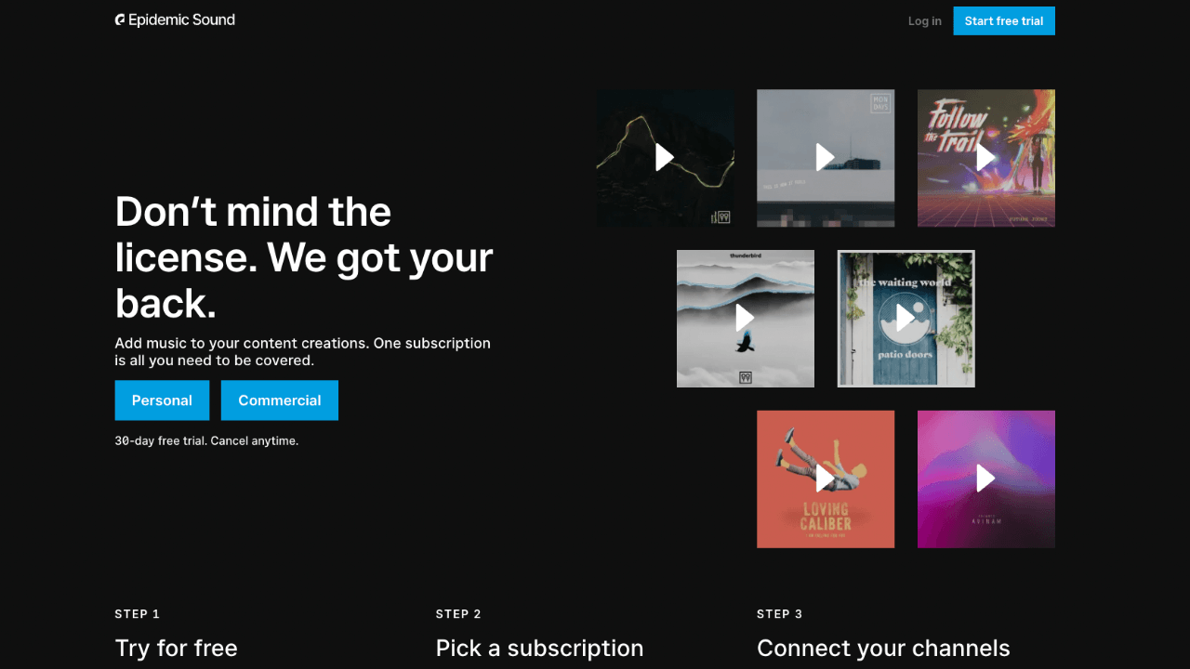
Task: Select the Connect your channels heading
Action: [x=883, y=648]
